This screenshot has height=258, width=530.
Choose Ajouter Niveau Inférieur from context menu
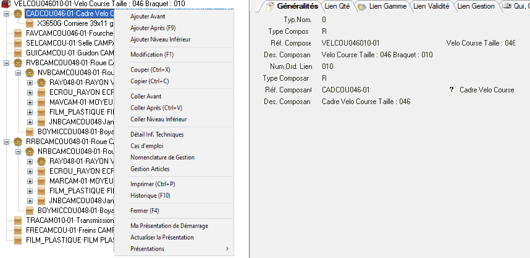160,39
